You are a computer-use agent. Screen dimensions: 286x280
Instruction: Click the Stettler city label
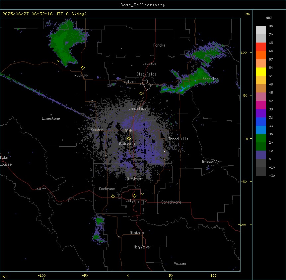[210, 79]
